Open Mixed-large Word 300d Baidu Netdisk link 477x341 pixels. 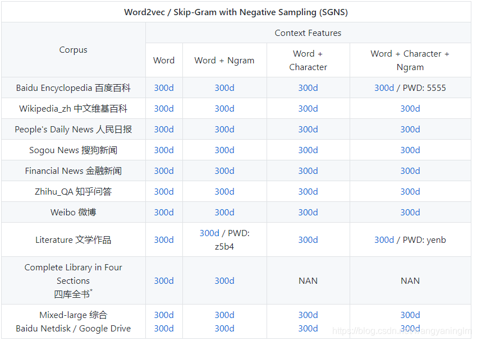point(164,315)
